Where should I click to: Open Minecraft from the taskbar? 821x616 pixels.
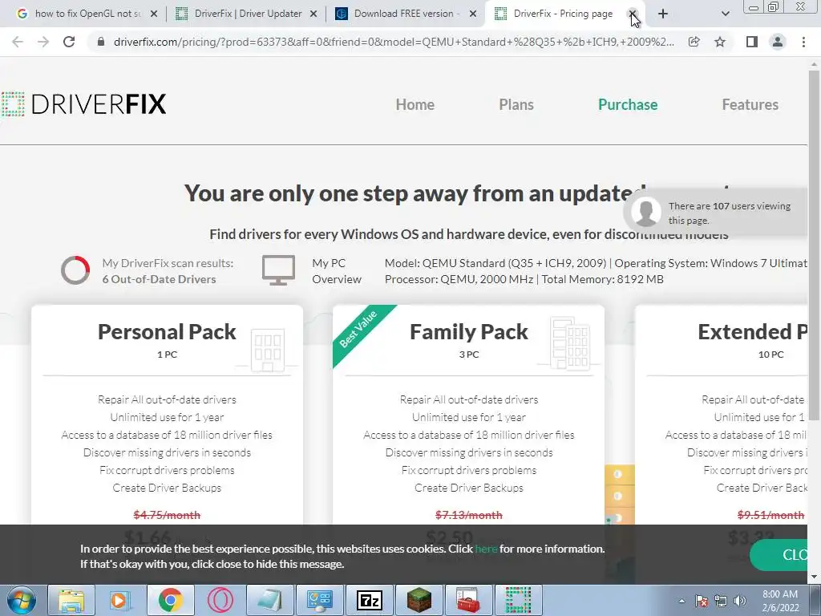(x=419, y=600)
